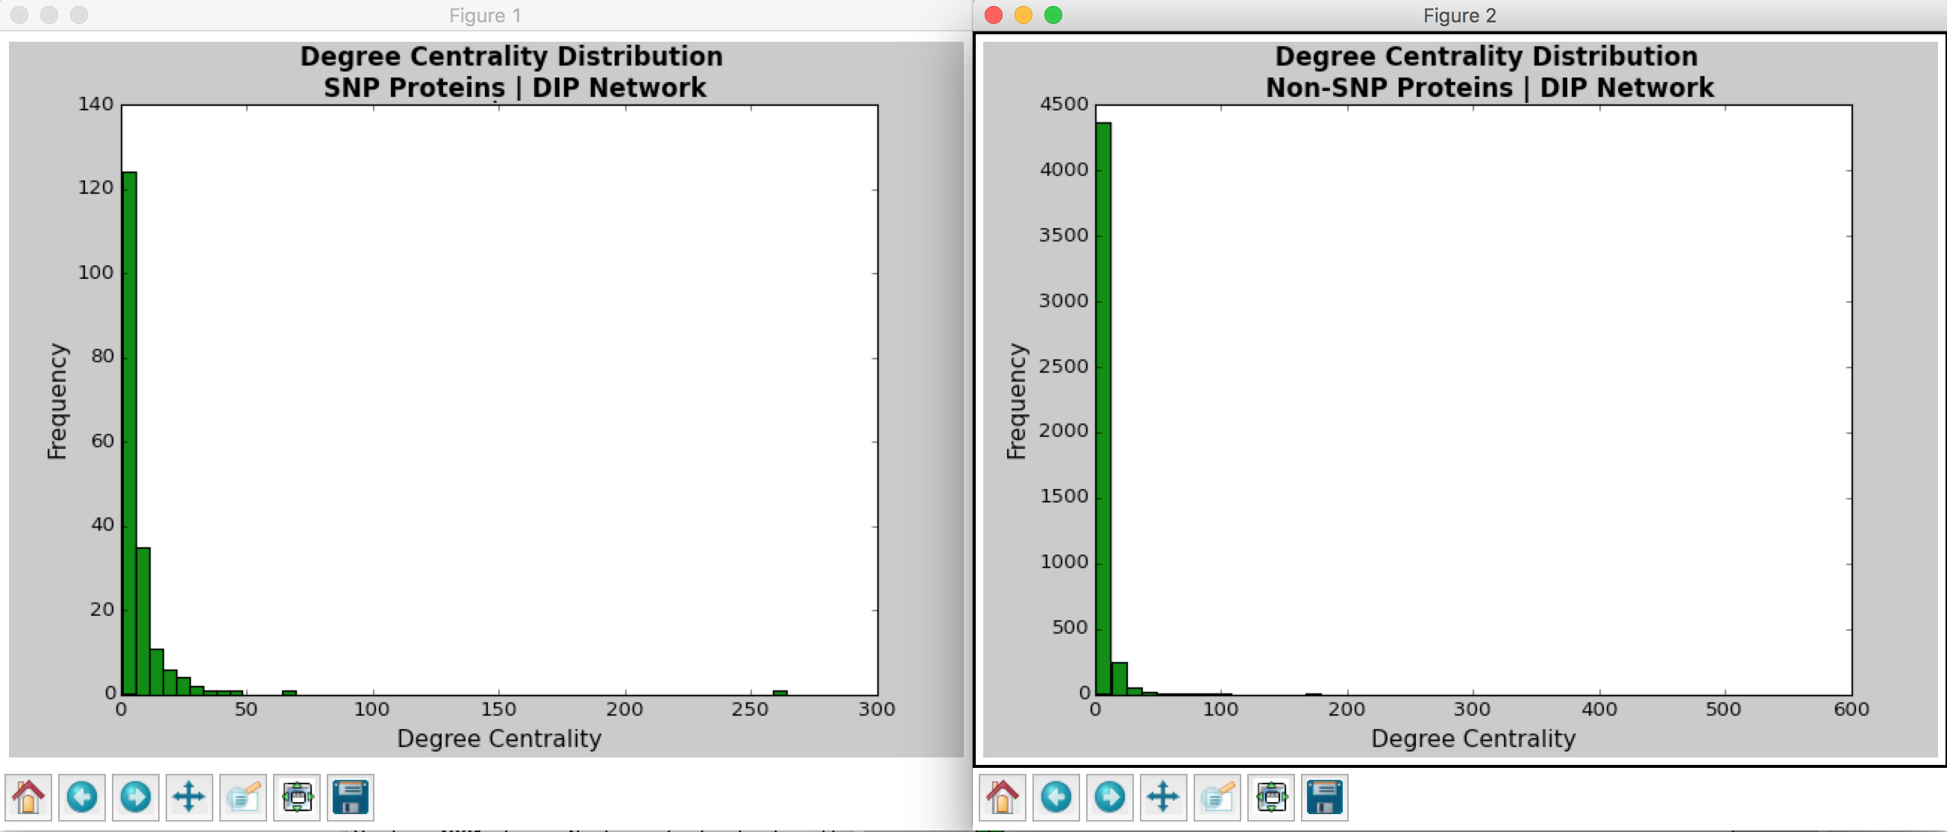Minimize Figure 2 with yellow button
Screen dimensions: 1947x832
tap(1023, 15)
